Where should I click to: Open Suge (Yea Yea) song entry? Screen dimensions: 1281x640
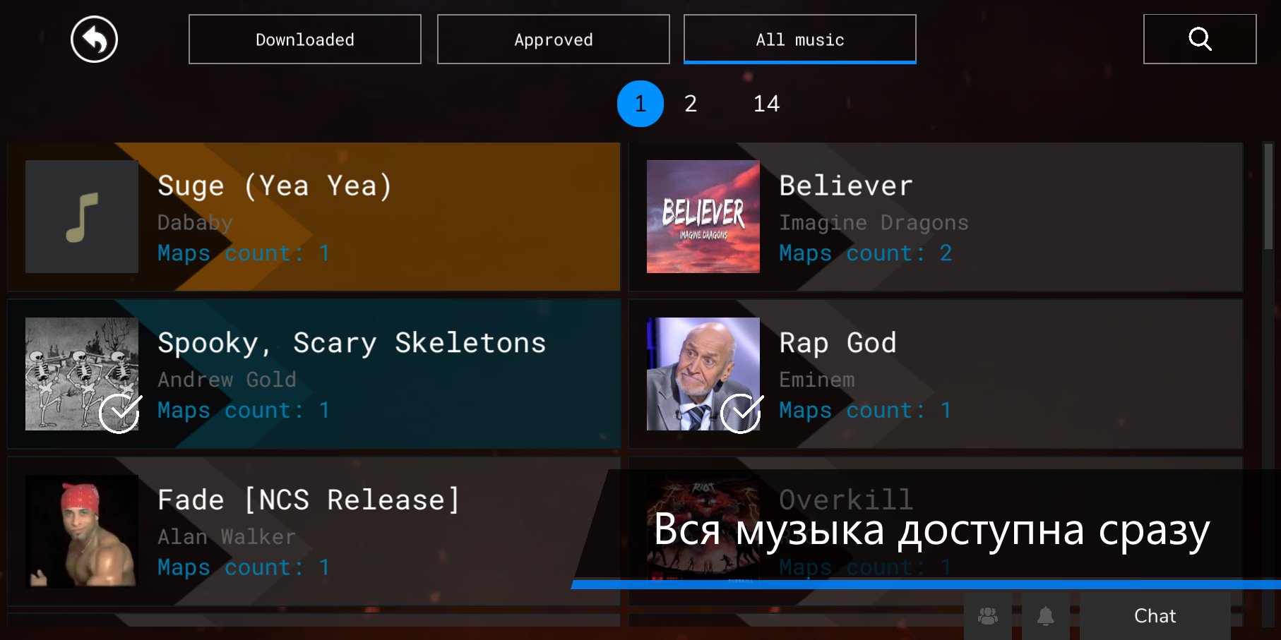point(314,217)
